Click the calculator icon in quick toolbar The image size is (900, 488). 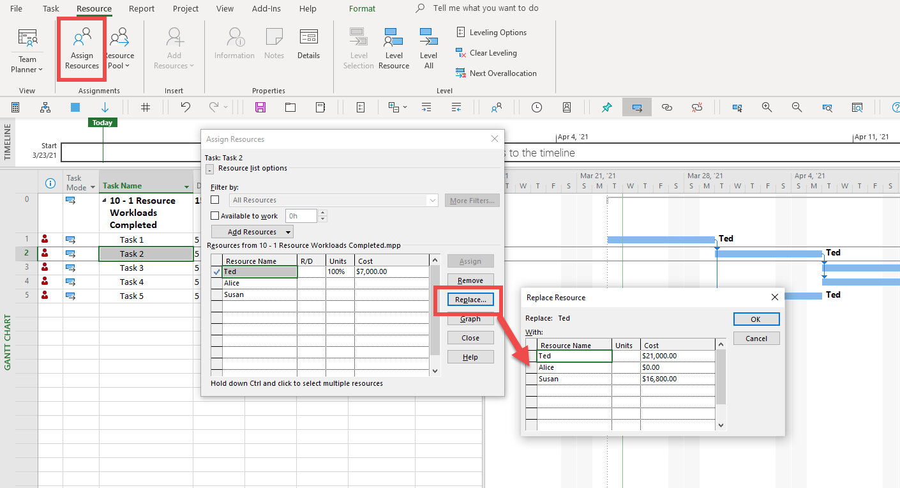coord(15,107)
